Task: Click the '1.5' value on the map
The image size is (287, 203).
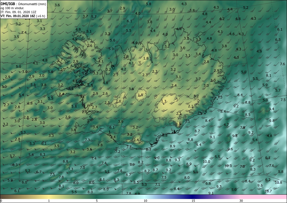Action: point(140,95)
